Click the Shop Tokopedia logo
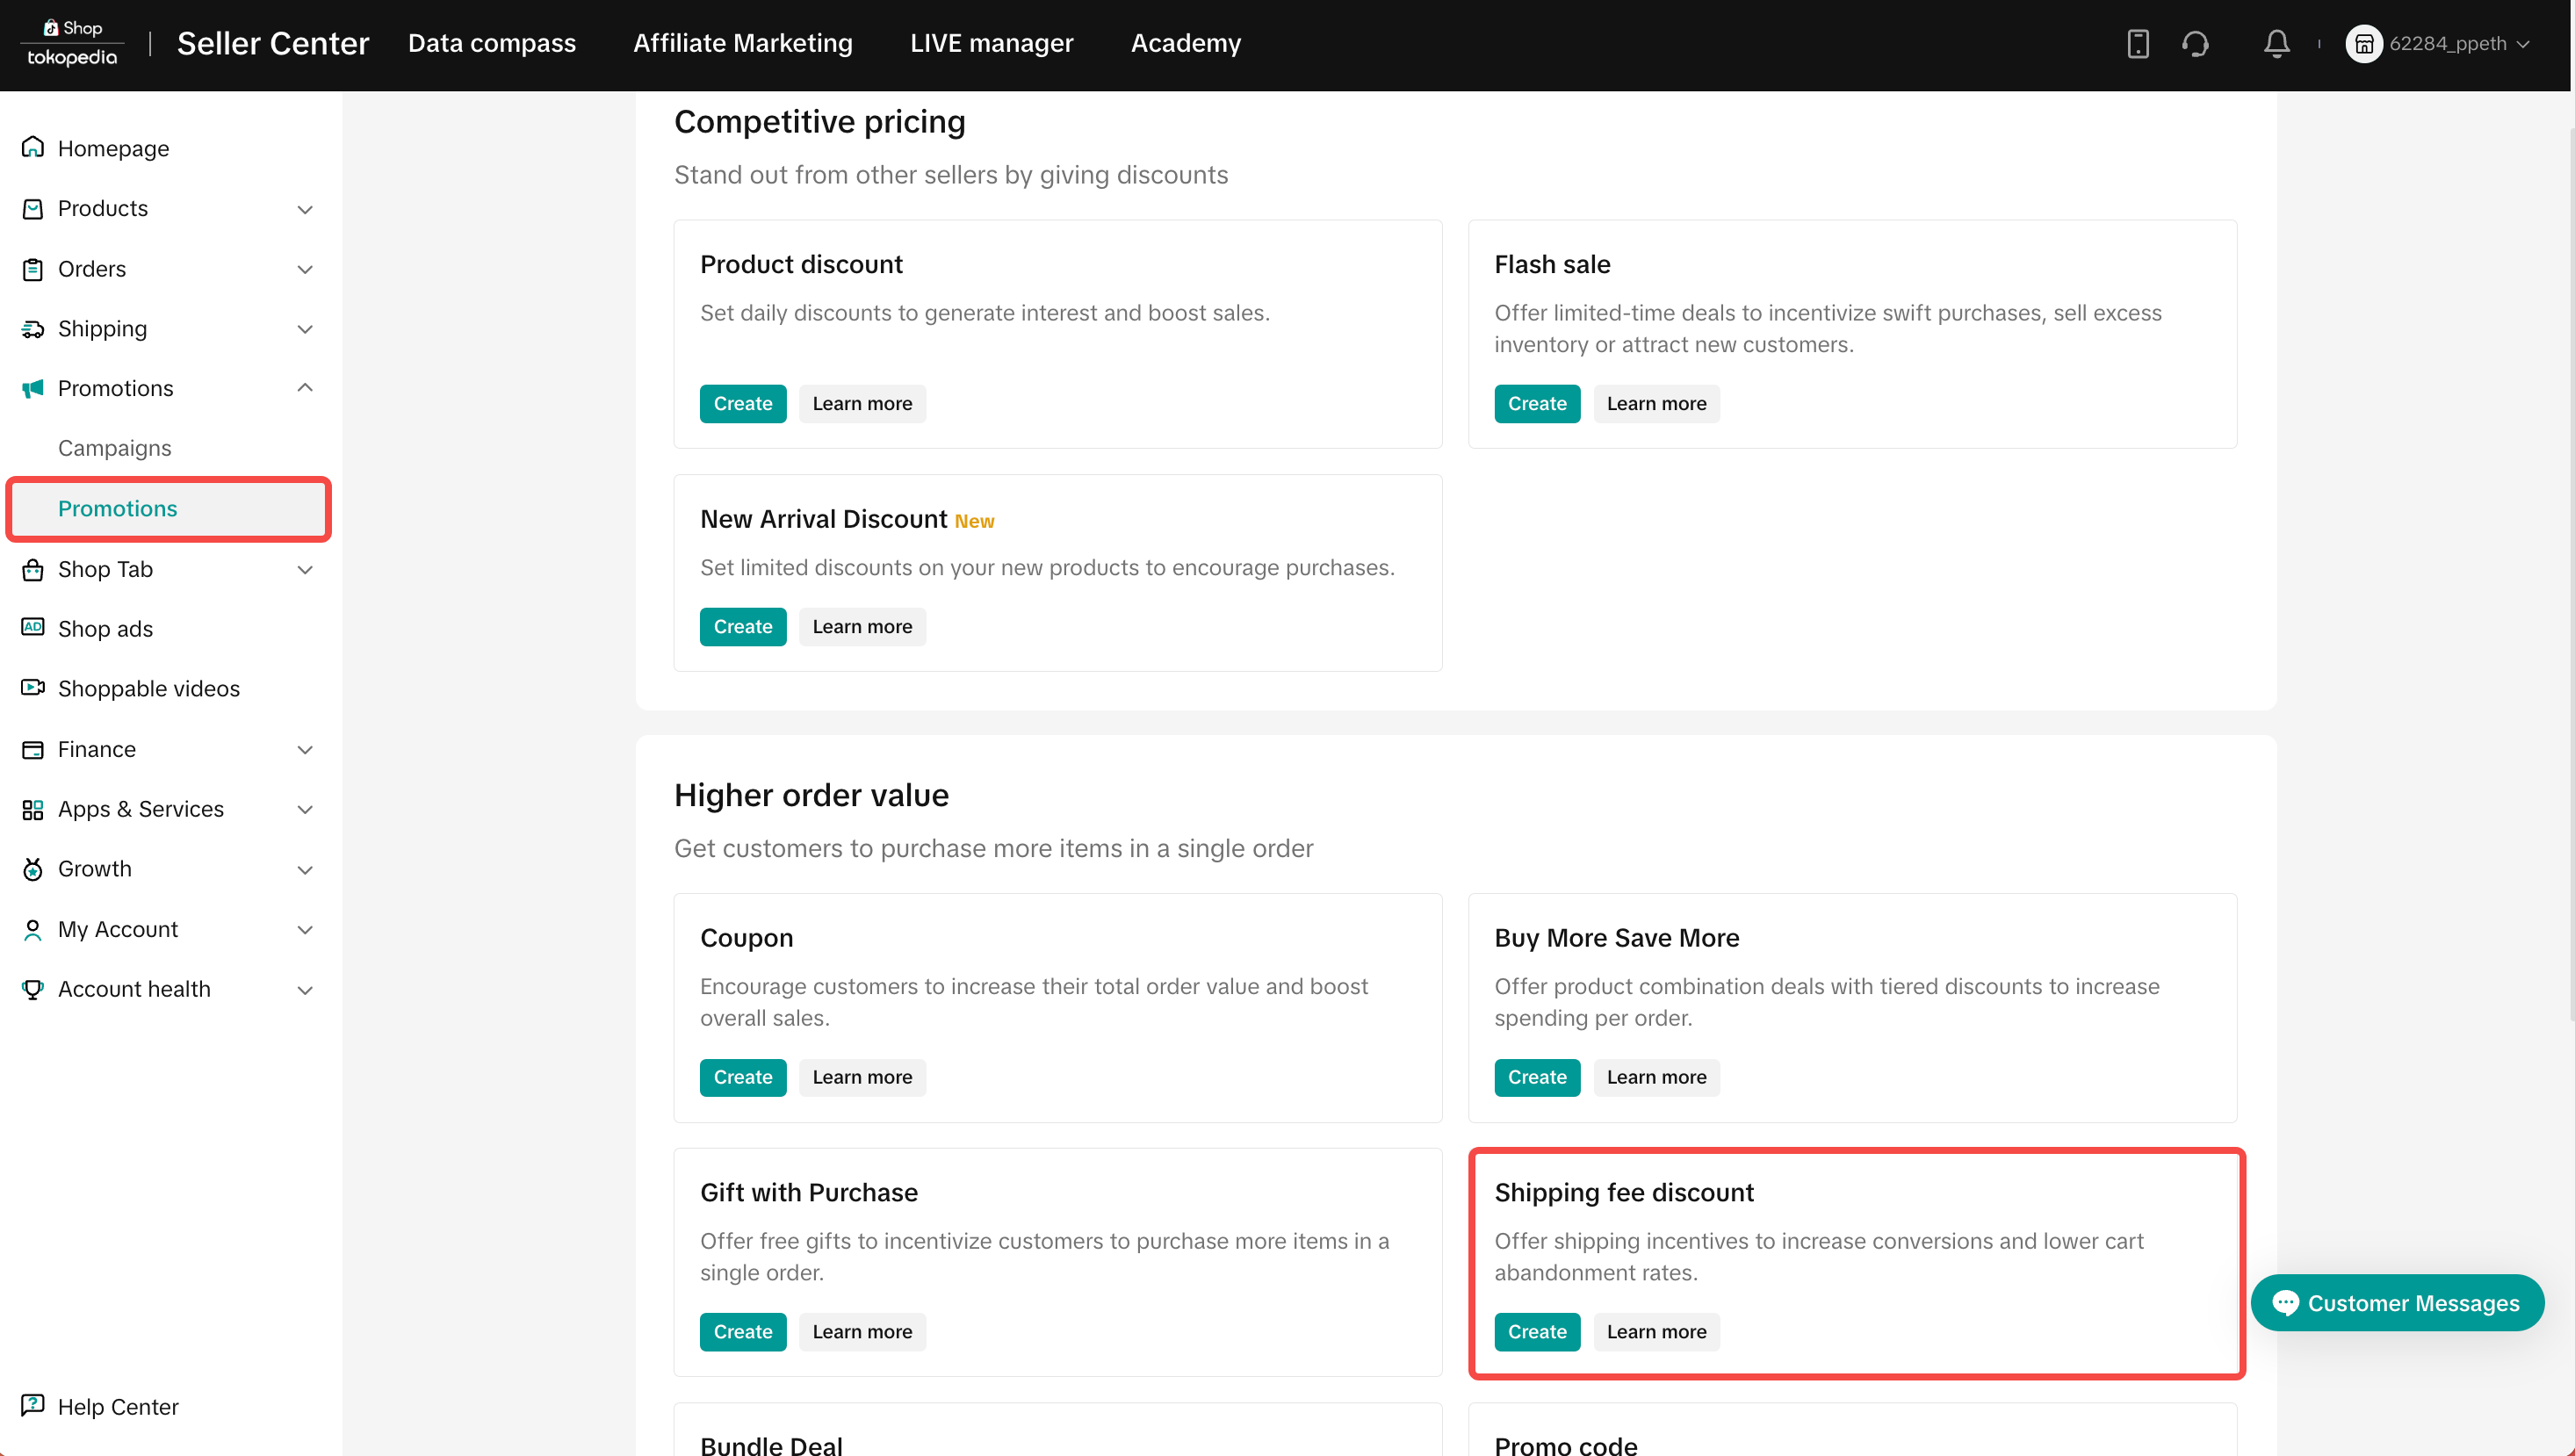This screenshot has height=1456, width=2575. click(72, 43)
